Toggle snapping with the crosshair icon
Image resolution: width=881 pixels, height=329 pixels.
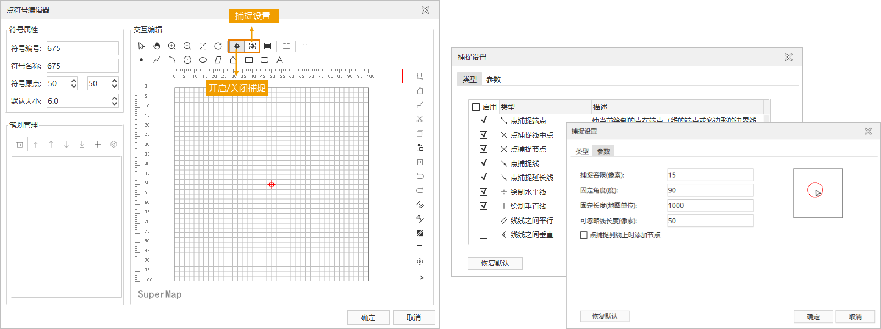pos(236,46)
